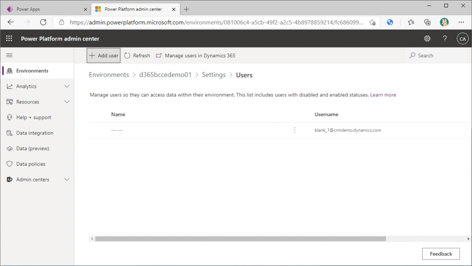Expand the Resources section chevron
Image resolution: width=472 pixels, height=266 pixels.
click(67, 102)
